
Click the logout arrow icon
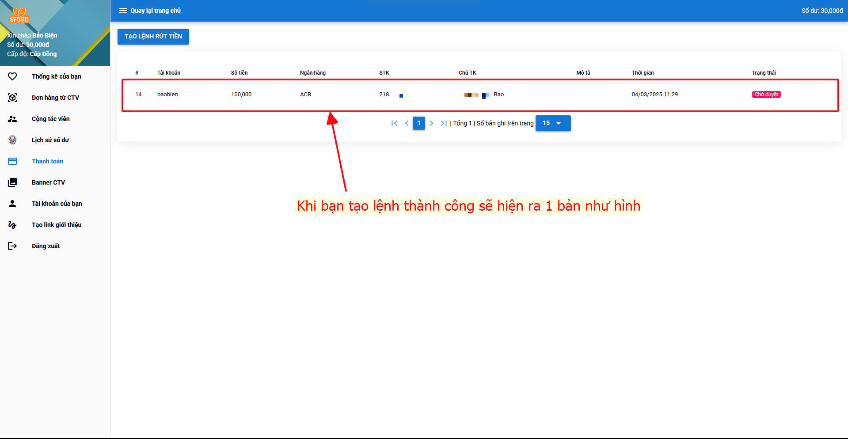(x=12, y=246)
